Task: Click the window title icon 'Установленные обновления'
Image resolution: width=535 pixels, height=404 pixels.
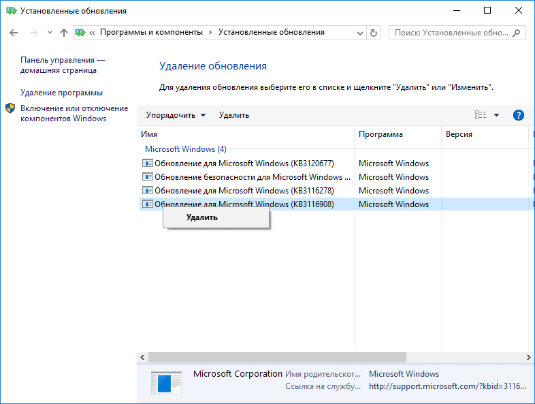Action: (12, 11)
